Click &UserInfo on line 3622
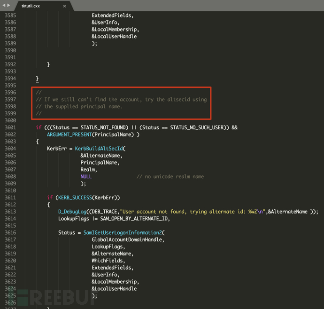 [105, 275]
